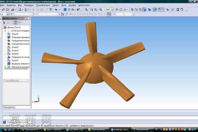This screenshot has height=132, width=198.
Task: Open the first empty combo box dropdown
Action: (x=31, y=14)
